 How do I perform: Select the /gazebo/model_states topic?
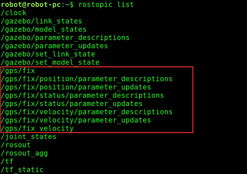[x=44, y=29]
